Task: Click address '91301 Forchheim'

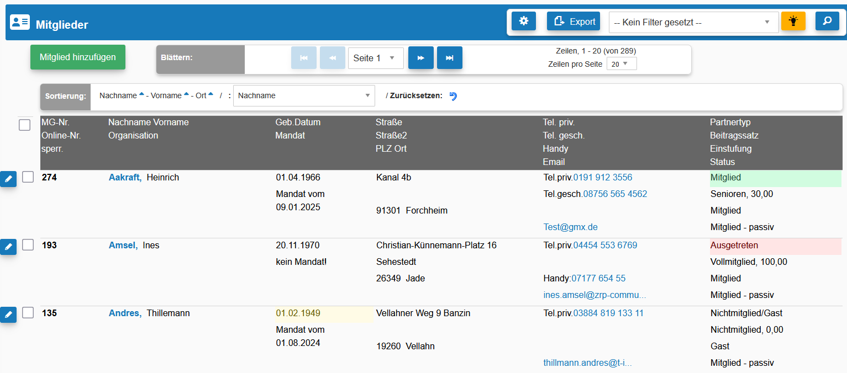Action: point(412,210)
